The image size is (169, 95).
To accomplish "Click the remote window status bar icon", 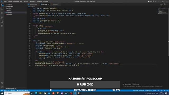I will click(2, 91).
